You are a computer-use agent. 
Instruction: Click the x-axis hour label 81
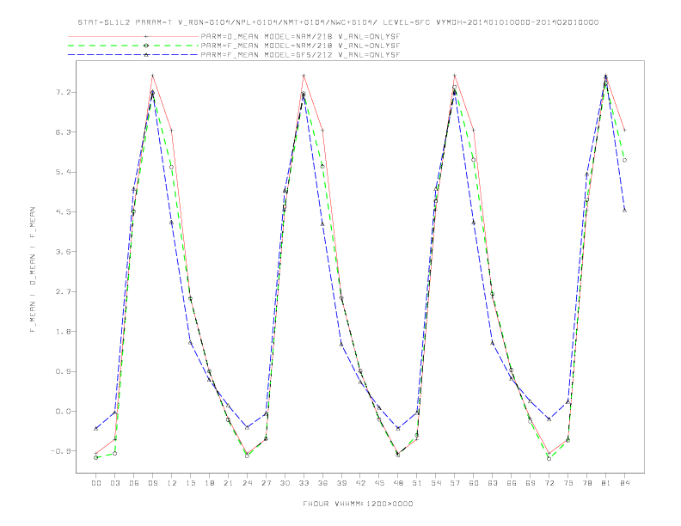(606, 483)
